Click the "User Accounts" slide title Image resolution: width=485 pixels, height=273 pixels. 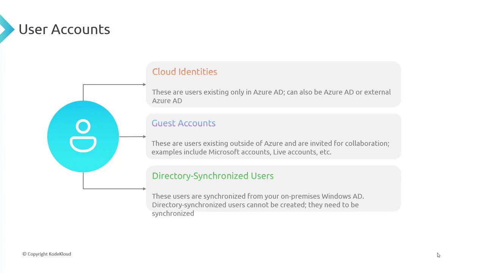64,29
